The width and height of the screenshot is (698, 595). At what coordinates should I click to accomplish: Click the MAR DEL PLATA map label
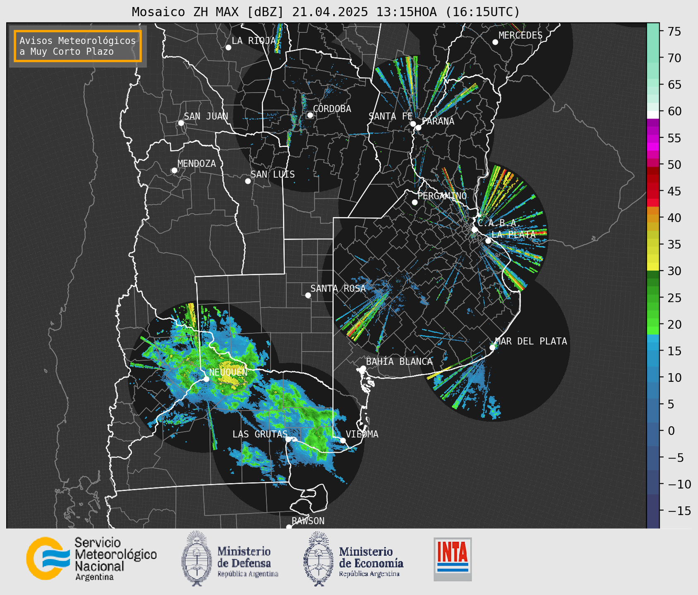531,341
